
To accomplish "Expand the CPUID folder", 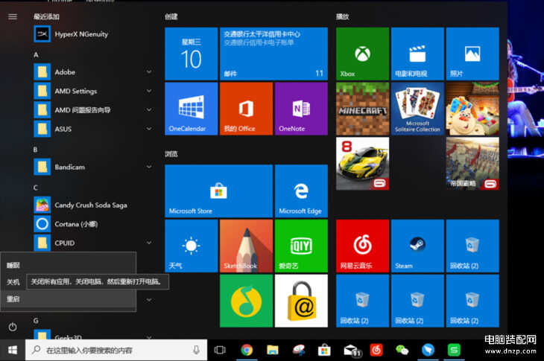I will click(149, 243).
